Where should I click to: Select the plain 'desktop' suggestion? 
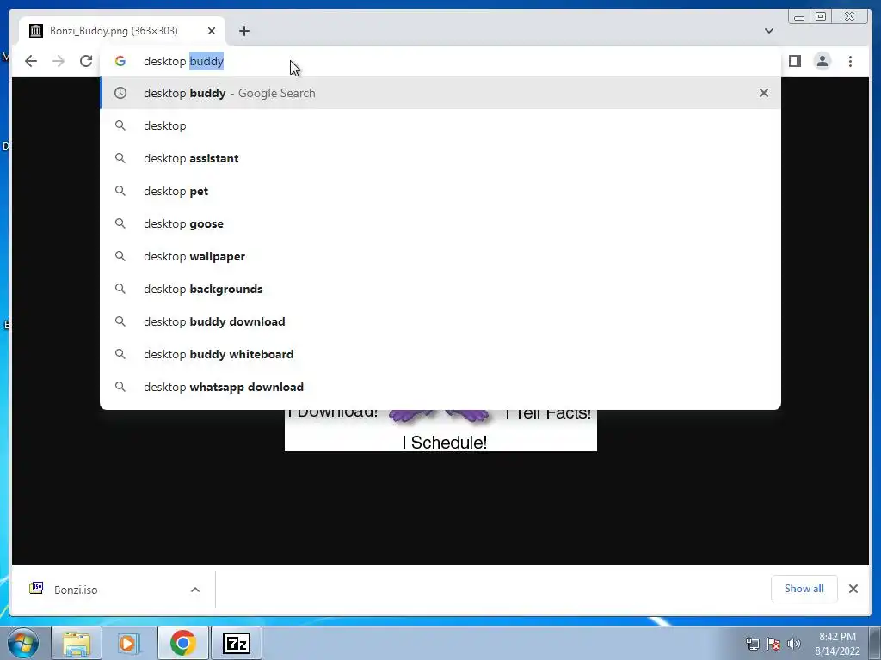point(440,125)
